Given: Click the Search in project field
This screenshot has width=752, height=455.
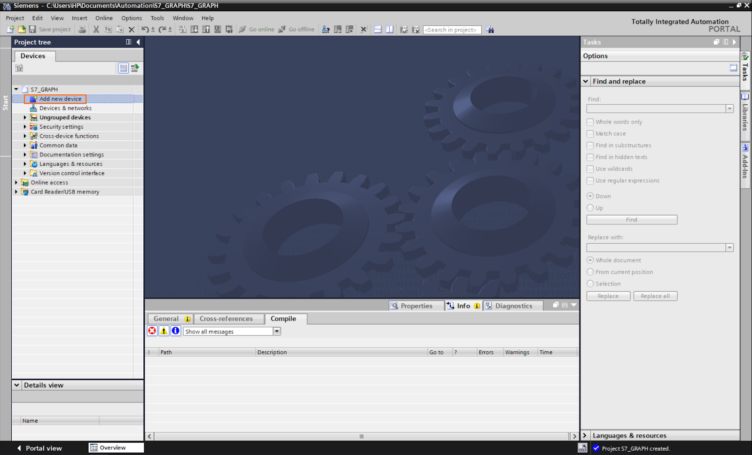Looking at the screenshot, I should pos(452,30).
